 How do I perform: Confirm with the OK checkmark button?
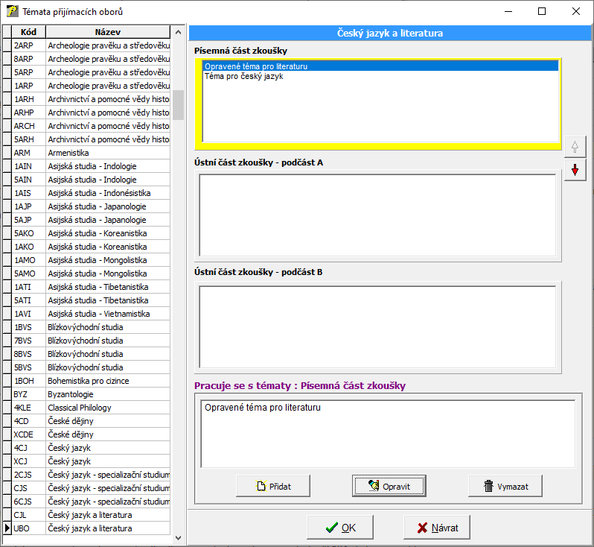(341, 528)
